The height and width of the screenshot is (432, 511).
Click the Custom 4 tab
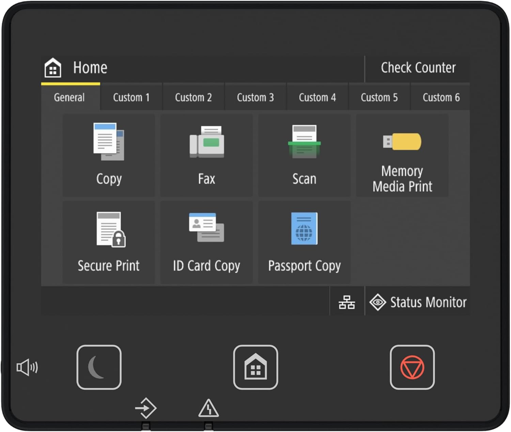317,97
